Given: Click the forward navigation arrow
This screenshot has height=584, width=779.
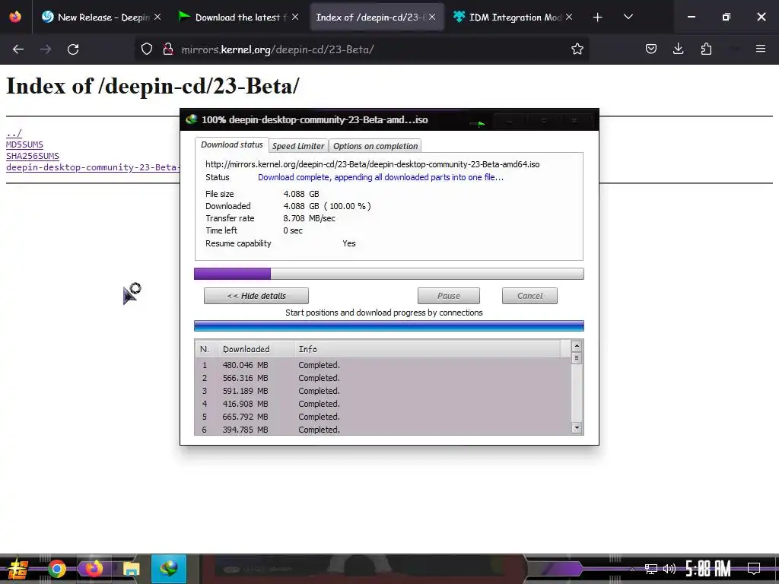Looking at the screenshot, I should 46,49.
